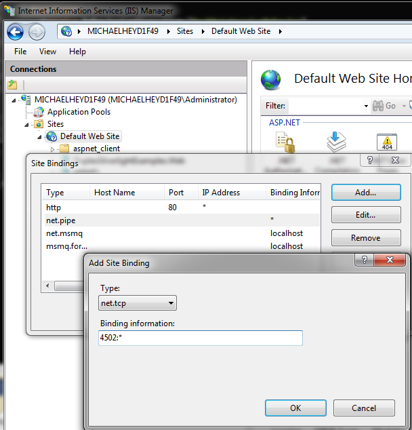
Task: Select the http binding row
Action: point(181,208)
